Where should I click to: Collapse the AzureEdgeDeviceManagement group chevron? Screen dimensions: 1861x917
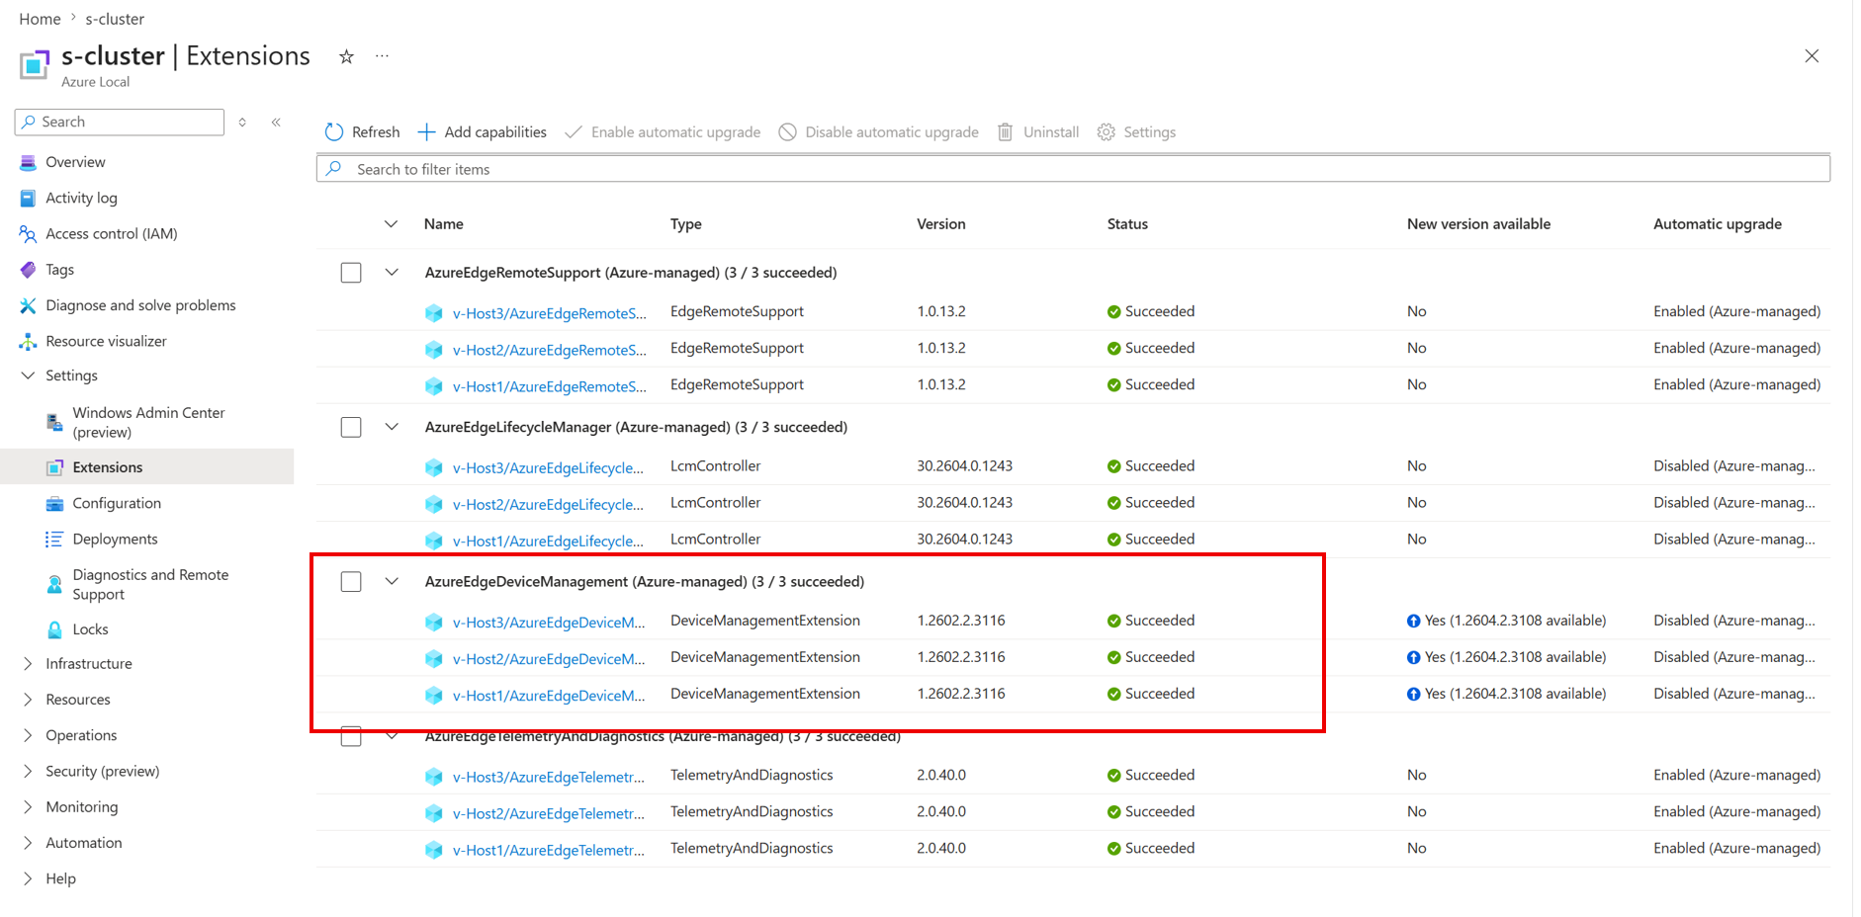(392, 581)
